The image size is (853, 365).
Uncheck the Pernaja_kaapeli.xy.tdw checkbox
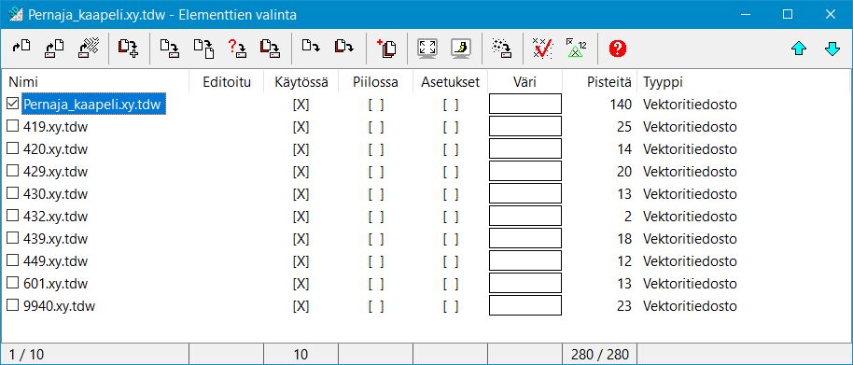[x=12, y=104]
